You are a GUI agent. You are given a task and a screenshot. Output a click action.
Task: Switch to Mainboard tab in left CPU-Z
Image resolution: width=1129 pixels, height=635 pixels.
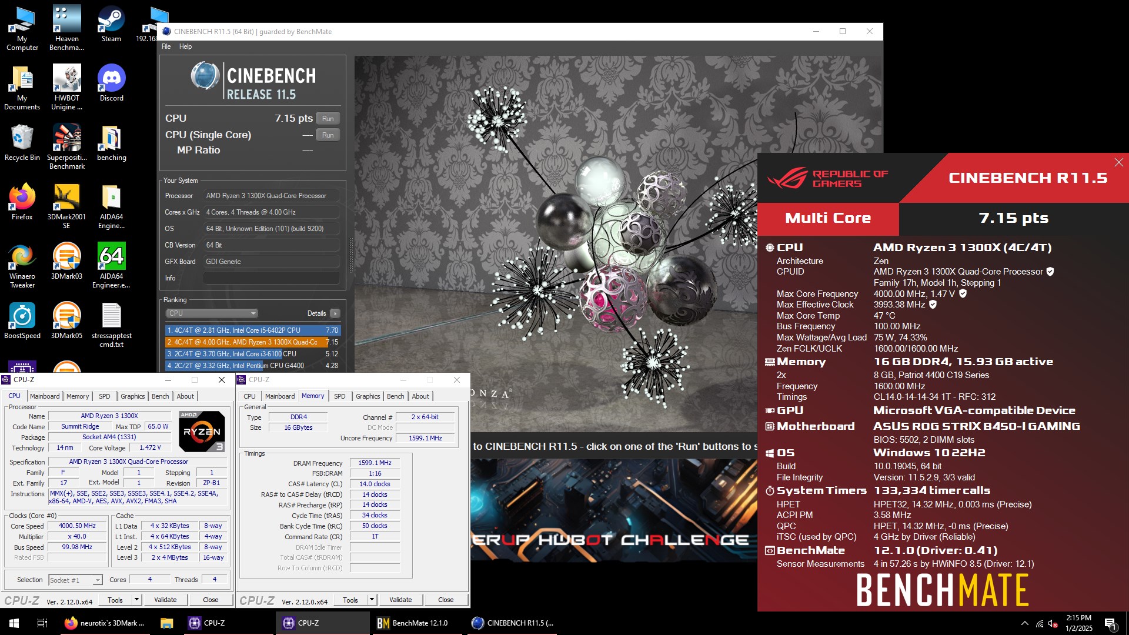click(x=45, y=396)
